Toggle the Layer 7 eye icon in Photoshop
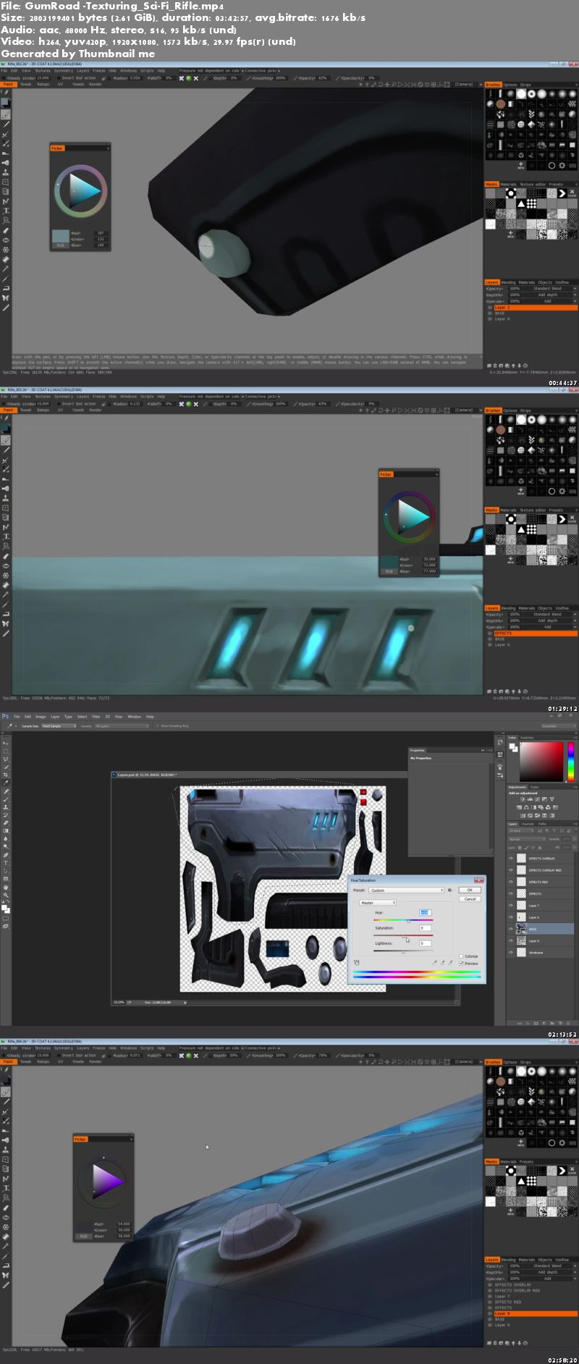Image resolution: width=579 pixels, height=1364 pixels. click(511, 905)
